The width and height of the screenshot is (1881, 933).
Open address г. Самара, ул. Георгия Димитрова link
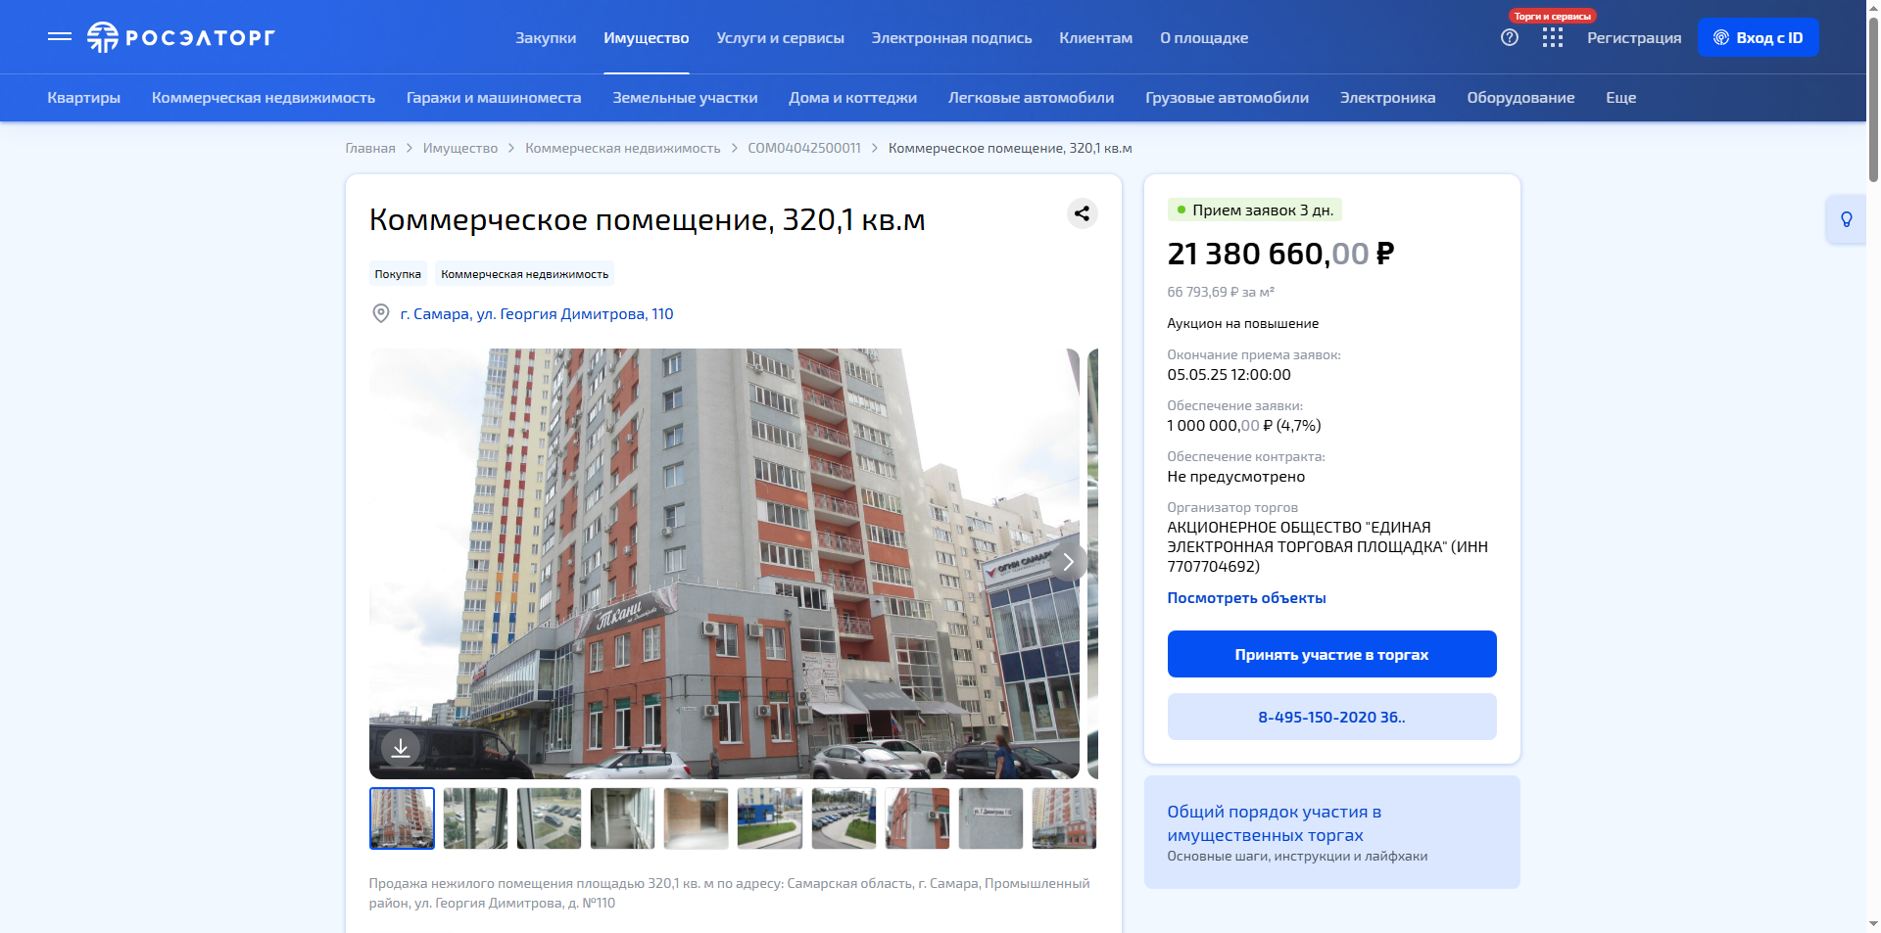[537, 314]
